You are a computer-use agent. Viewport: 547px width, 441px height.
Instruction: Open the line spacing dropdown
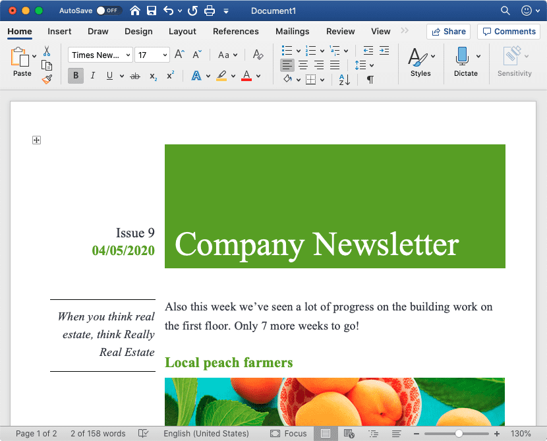click(372, 65)
